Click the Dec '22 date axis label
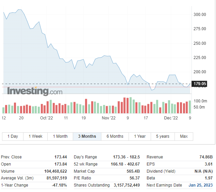 pyautogui.click(x=171, y=118)
